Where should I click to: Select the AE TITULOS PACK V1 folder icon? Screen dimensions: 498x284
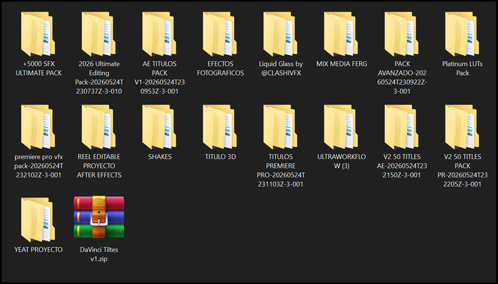[159, 34]
